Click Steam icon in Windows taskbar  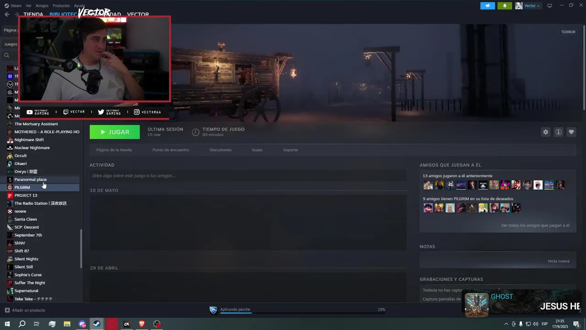pyautogui.click(x=97, y=324)
